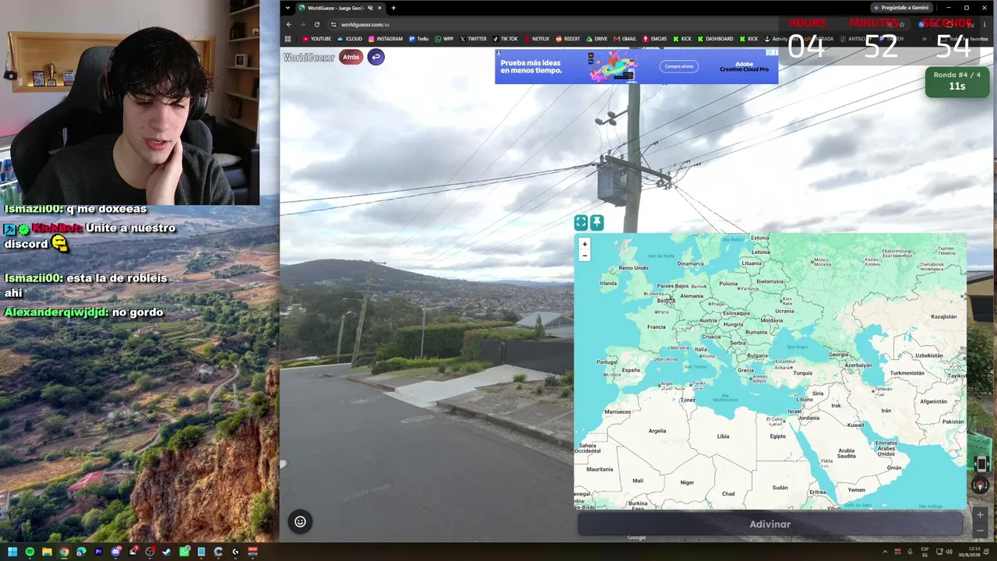Open the browser apps grid shortcut
Image resolution: width=997 pixels, height=561 pixels.
pos(288,39)
